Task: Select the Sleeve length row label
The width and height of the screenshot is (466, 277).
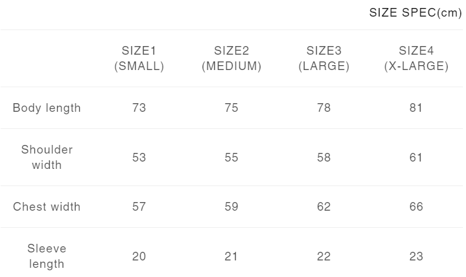Action: 47,256
